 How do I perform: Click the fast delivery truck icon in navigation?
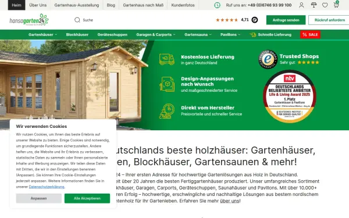[253, 35]
